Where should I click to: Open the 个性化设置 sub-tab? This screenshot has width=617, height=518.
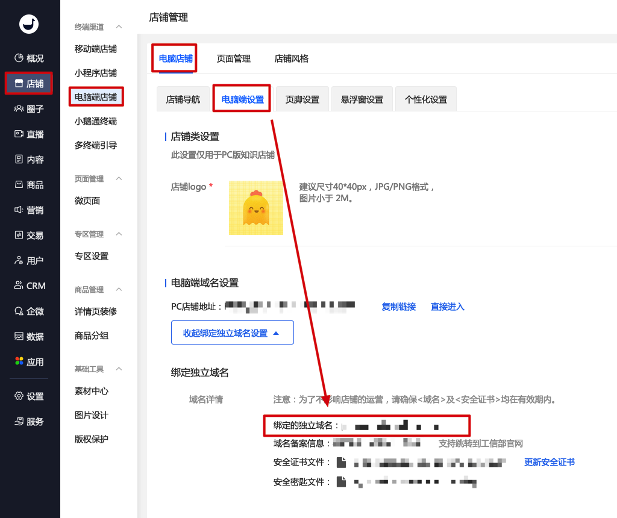click(x=426, y=99)
